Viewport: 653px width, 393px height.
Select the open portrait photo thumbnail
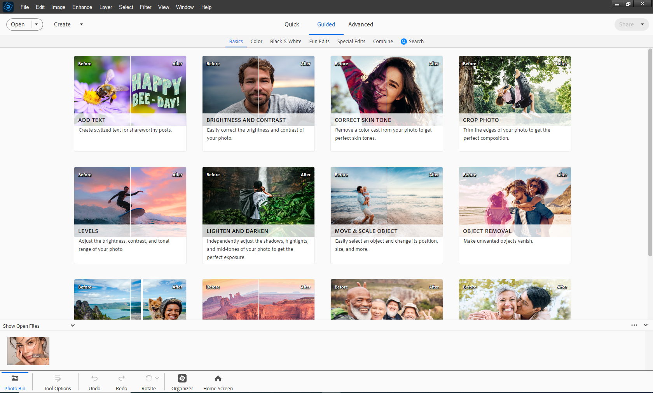pos(28,351)
